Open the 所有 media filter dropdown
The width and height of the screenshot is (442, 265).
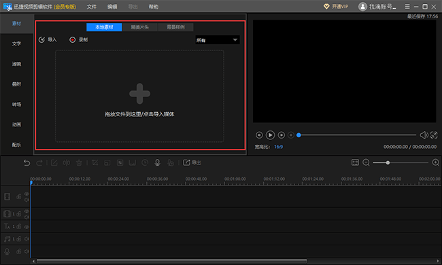pyautogui.click(x=218, y=40)
